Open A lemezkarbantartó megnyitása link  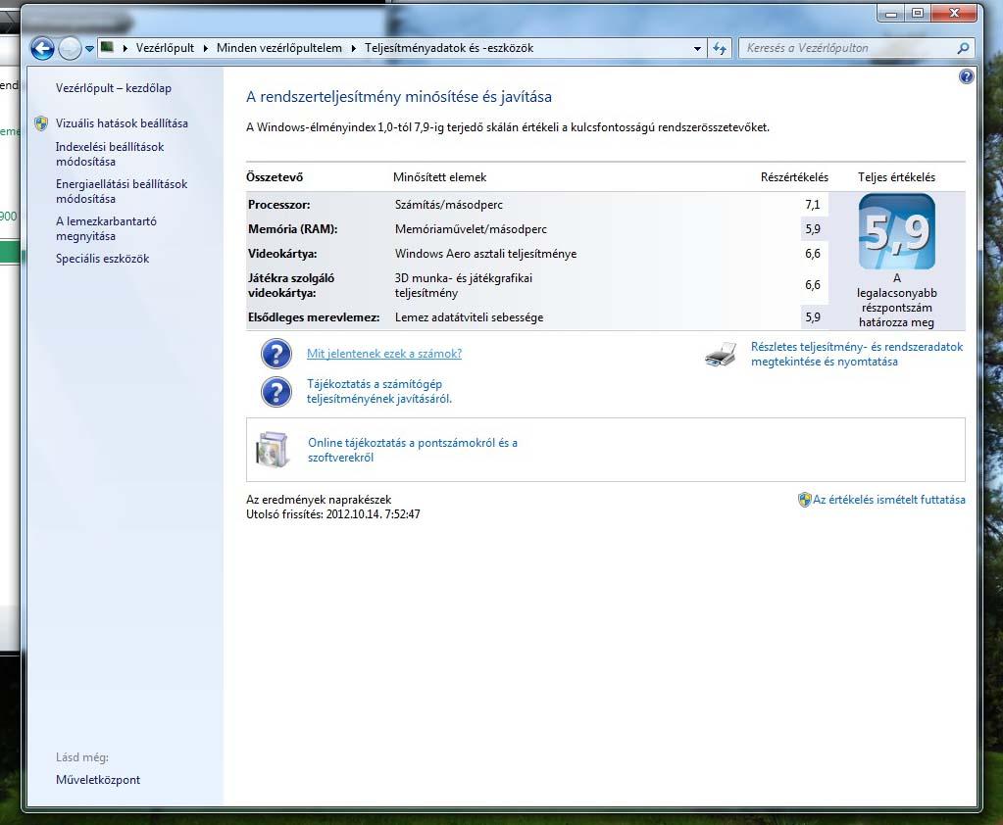click(x=106, y=228)
